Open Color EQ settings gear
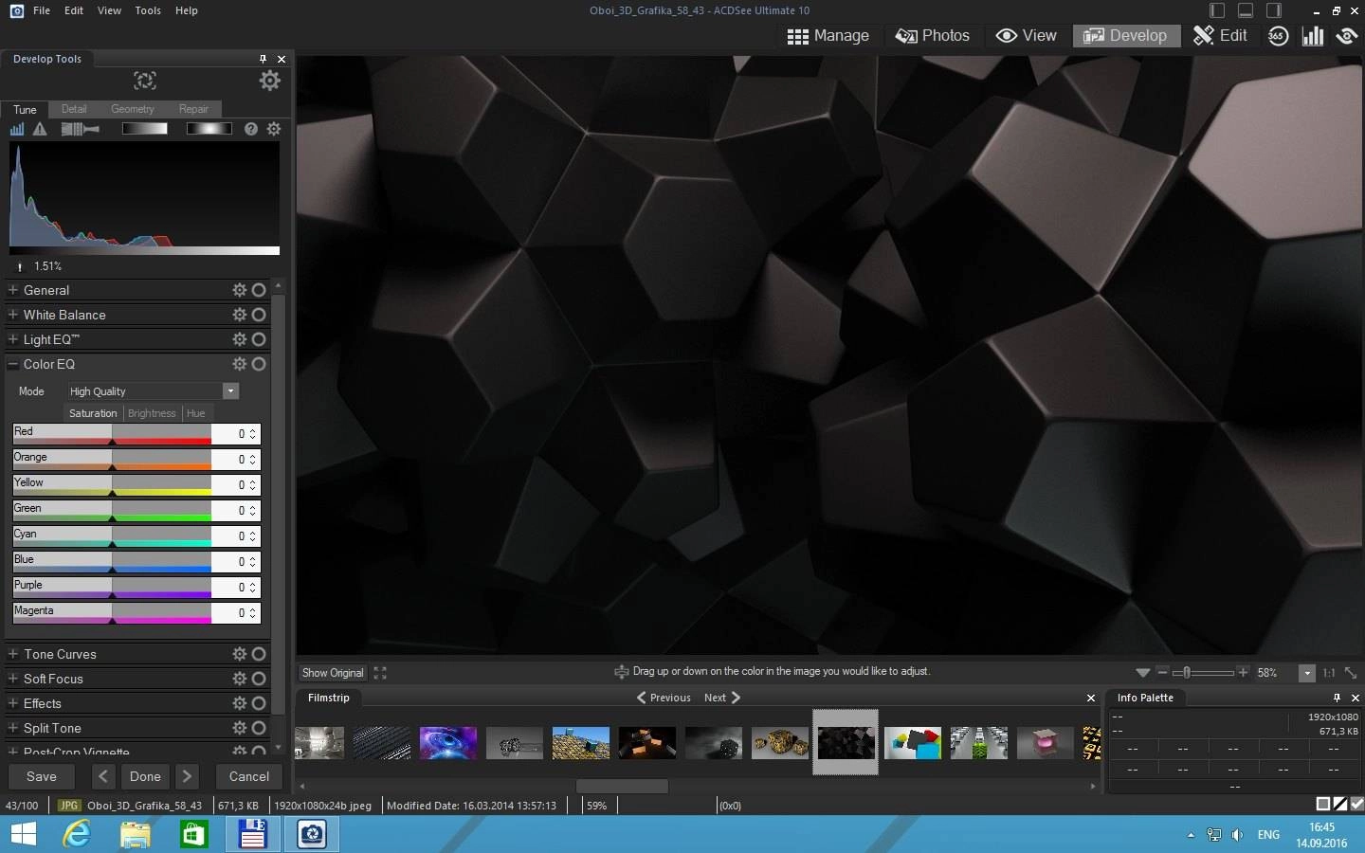 coord(239,364)
